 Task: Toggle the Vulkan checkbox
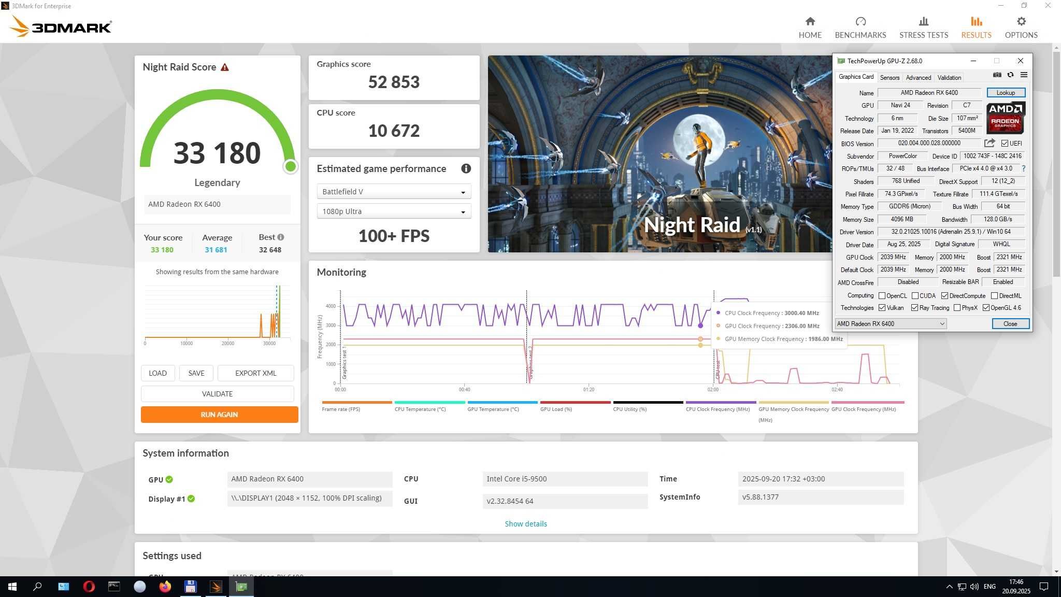tap(882, 308)
